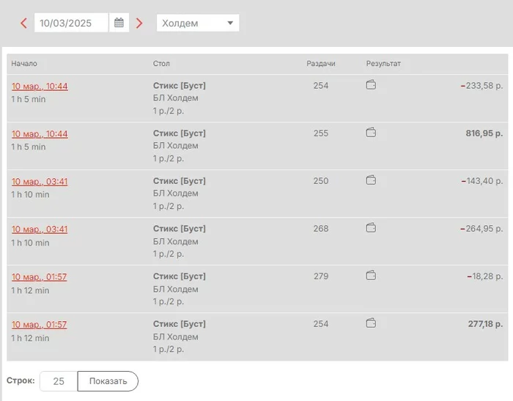
Task: Click wallet icon in the −143,40 р. row
Action: 371,180
